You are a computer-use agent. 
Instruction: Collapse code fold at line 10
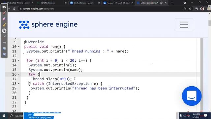(x=19, y=47)
